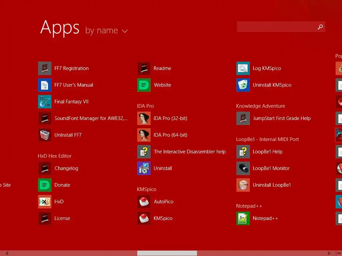Click the 'Readme' label

tap(162, 68)
